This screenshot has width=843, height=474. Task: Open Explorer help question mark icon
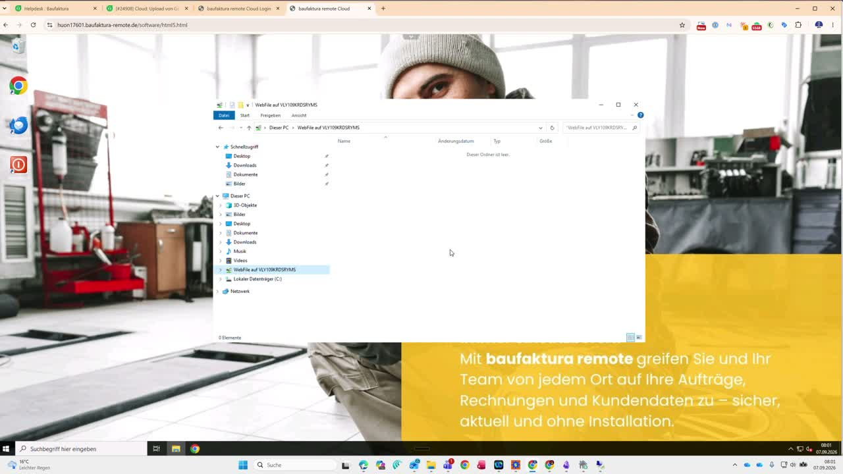[640, 115]
